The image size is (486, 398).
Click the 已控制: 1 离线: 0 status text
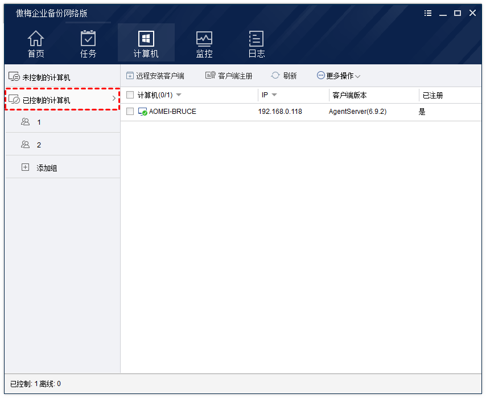[35, 384]
